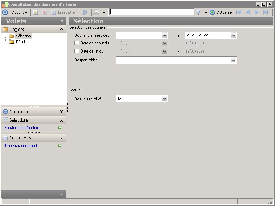Go to the previous record
The width and height of the screenshot is (275, 206).
(248, 12)
